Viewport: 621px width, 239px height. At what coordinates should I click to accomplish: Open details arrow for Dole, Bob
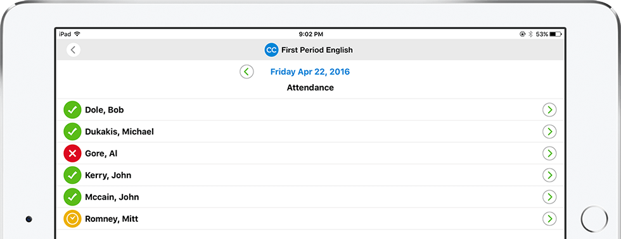pos(549,110)
